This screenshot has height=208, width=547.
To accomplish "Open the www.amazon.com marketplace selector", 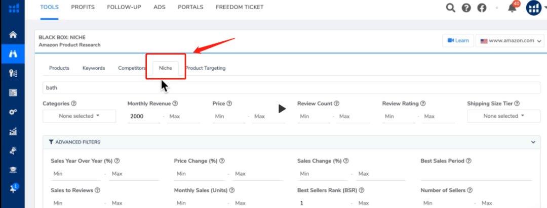I will [511, 41].
